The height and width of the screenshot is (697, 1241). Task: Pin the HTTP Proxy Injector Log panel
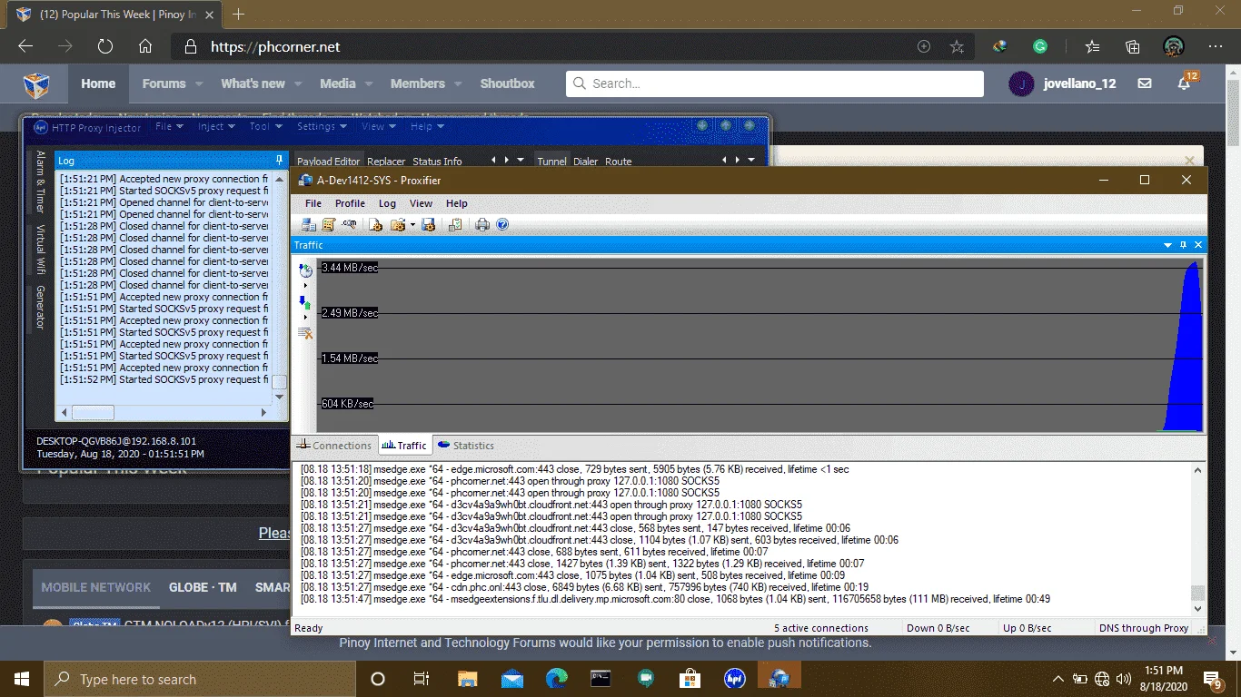point(279,160)
